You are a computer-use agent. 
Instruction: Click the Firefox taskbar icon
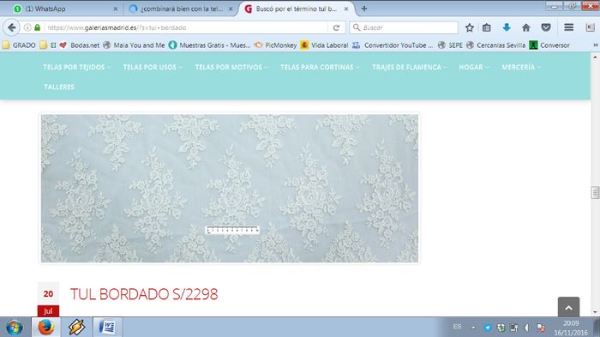[45, 328]
